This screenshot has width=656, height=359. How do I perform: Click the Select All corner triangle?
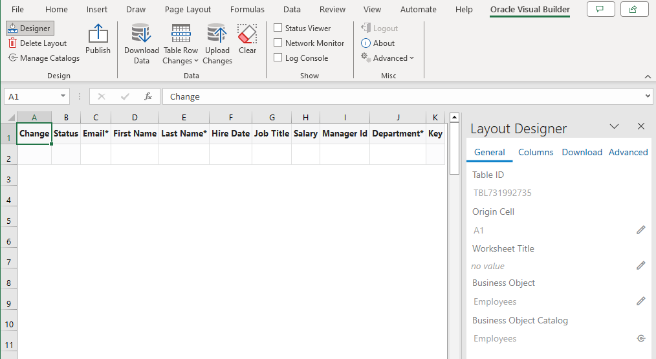click(x=11, y=118)
